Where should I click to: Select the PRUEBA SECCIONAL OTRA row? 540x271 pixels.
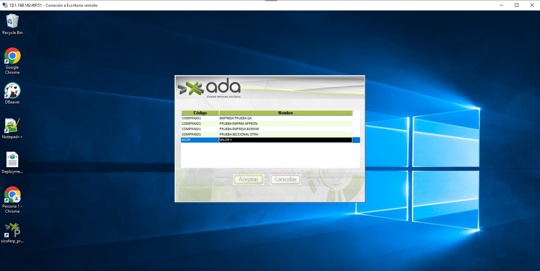[x=238, y=134]
